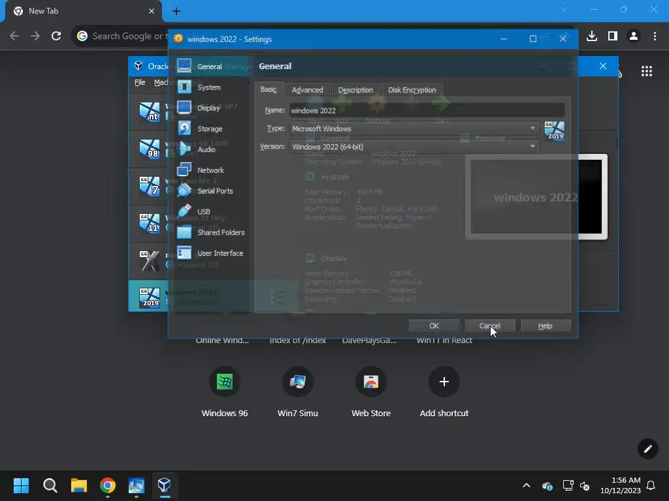Close the New Tab tab
Viewport: 669px width, 501px height.
(152, 11)
